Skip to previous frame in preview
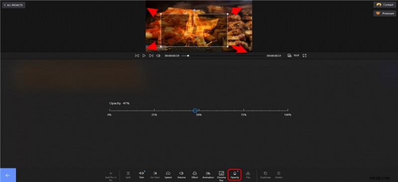The height and width of the screenshot is (182, 398). tap(137, 56)
